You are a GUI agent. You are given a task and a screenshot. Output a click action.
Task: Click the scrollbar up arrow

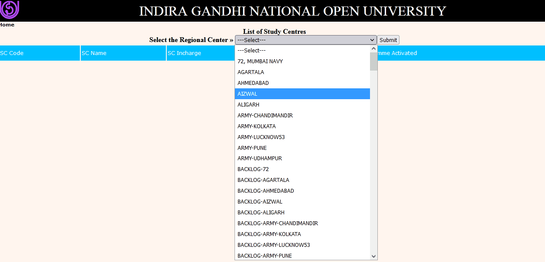373,48
